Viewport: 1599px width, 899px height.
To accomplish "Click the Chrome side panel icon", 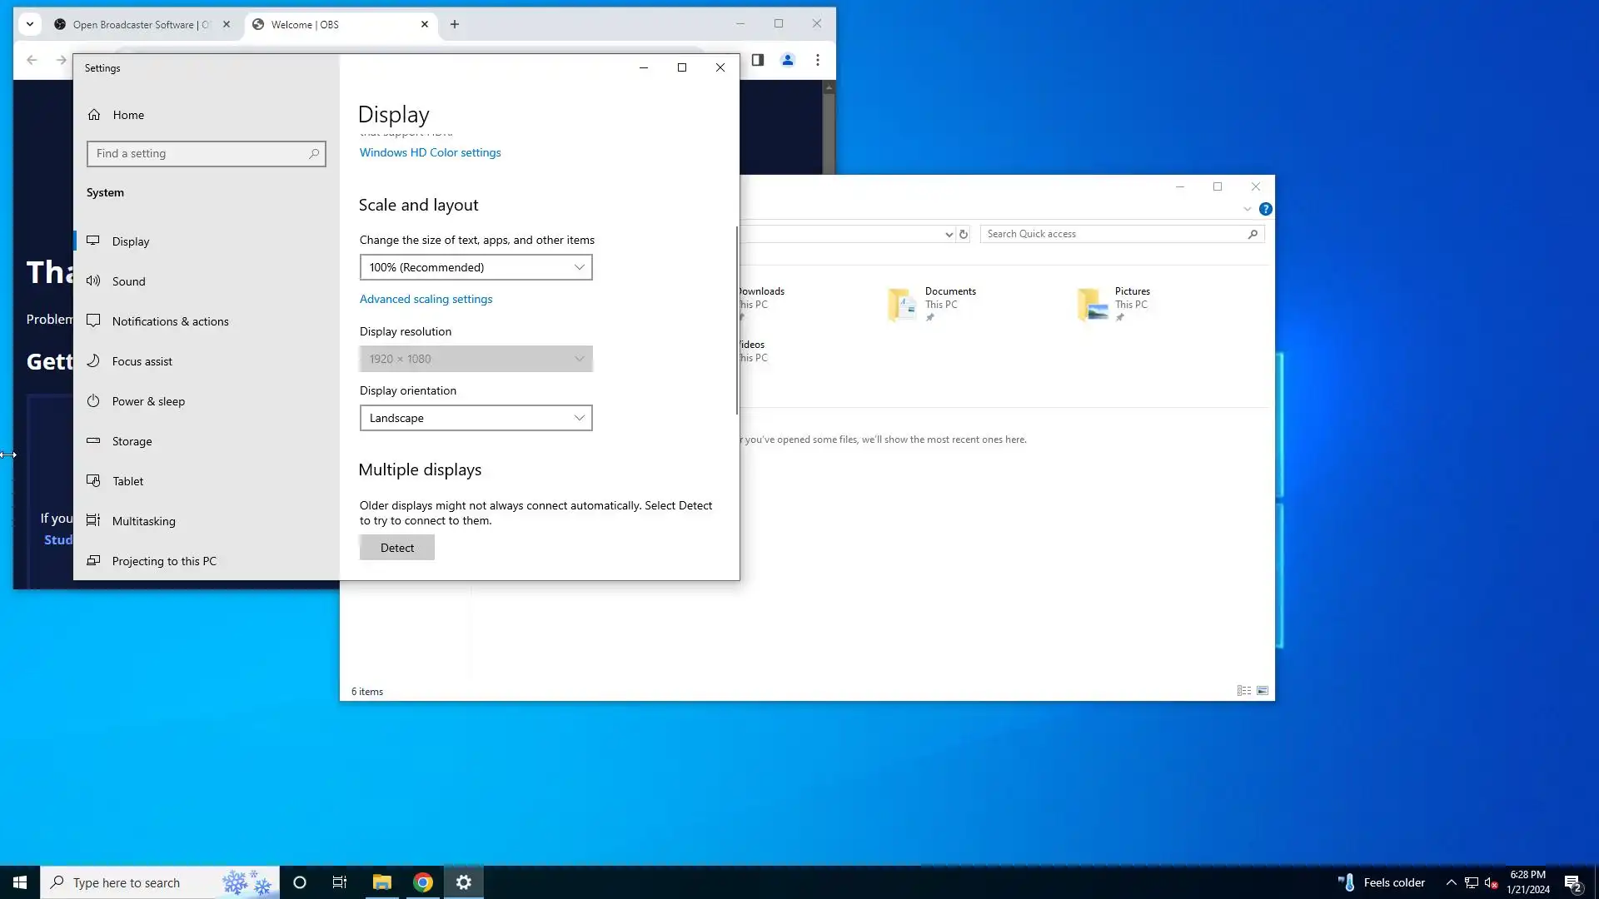I will pyautogui.click(x=757, y=60).
